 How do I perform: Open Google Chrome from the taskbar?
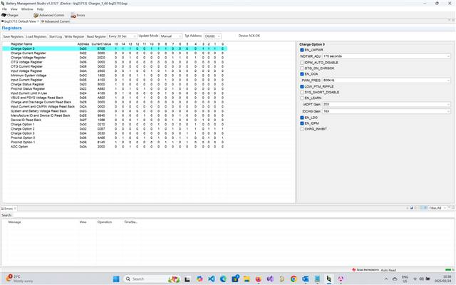[294, 279]
